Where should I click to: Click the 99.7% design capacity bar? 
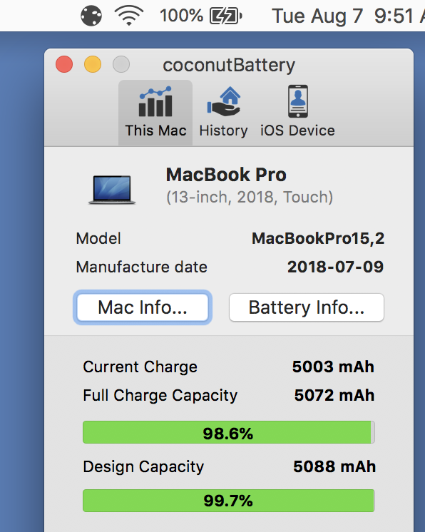coord(229,501)
